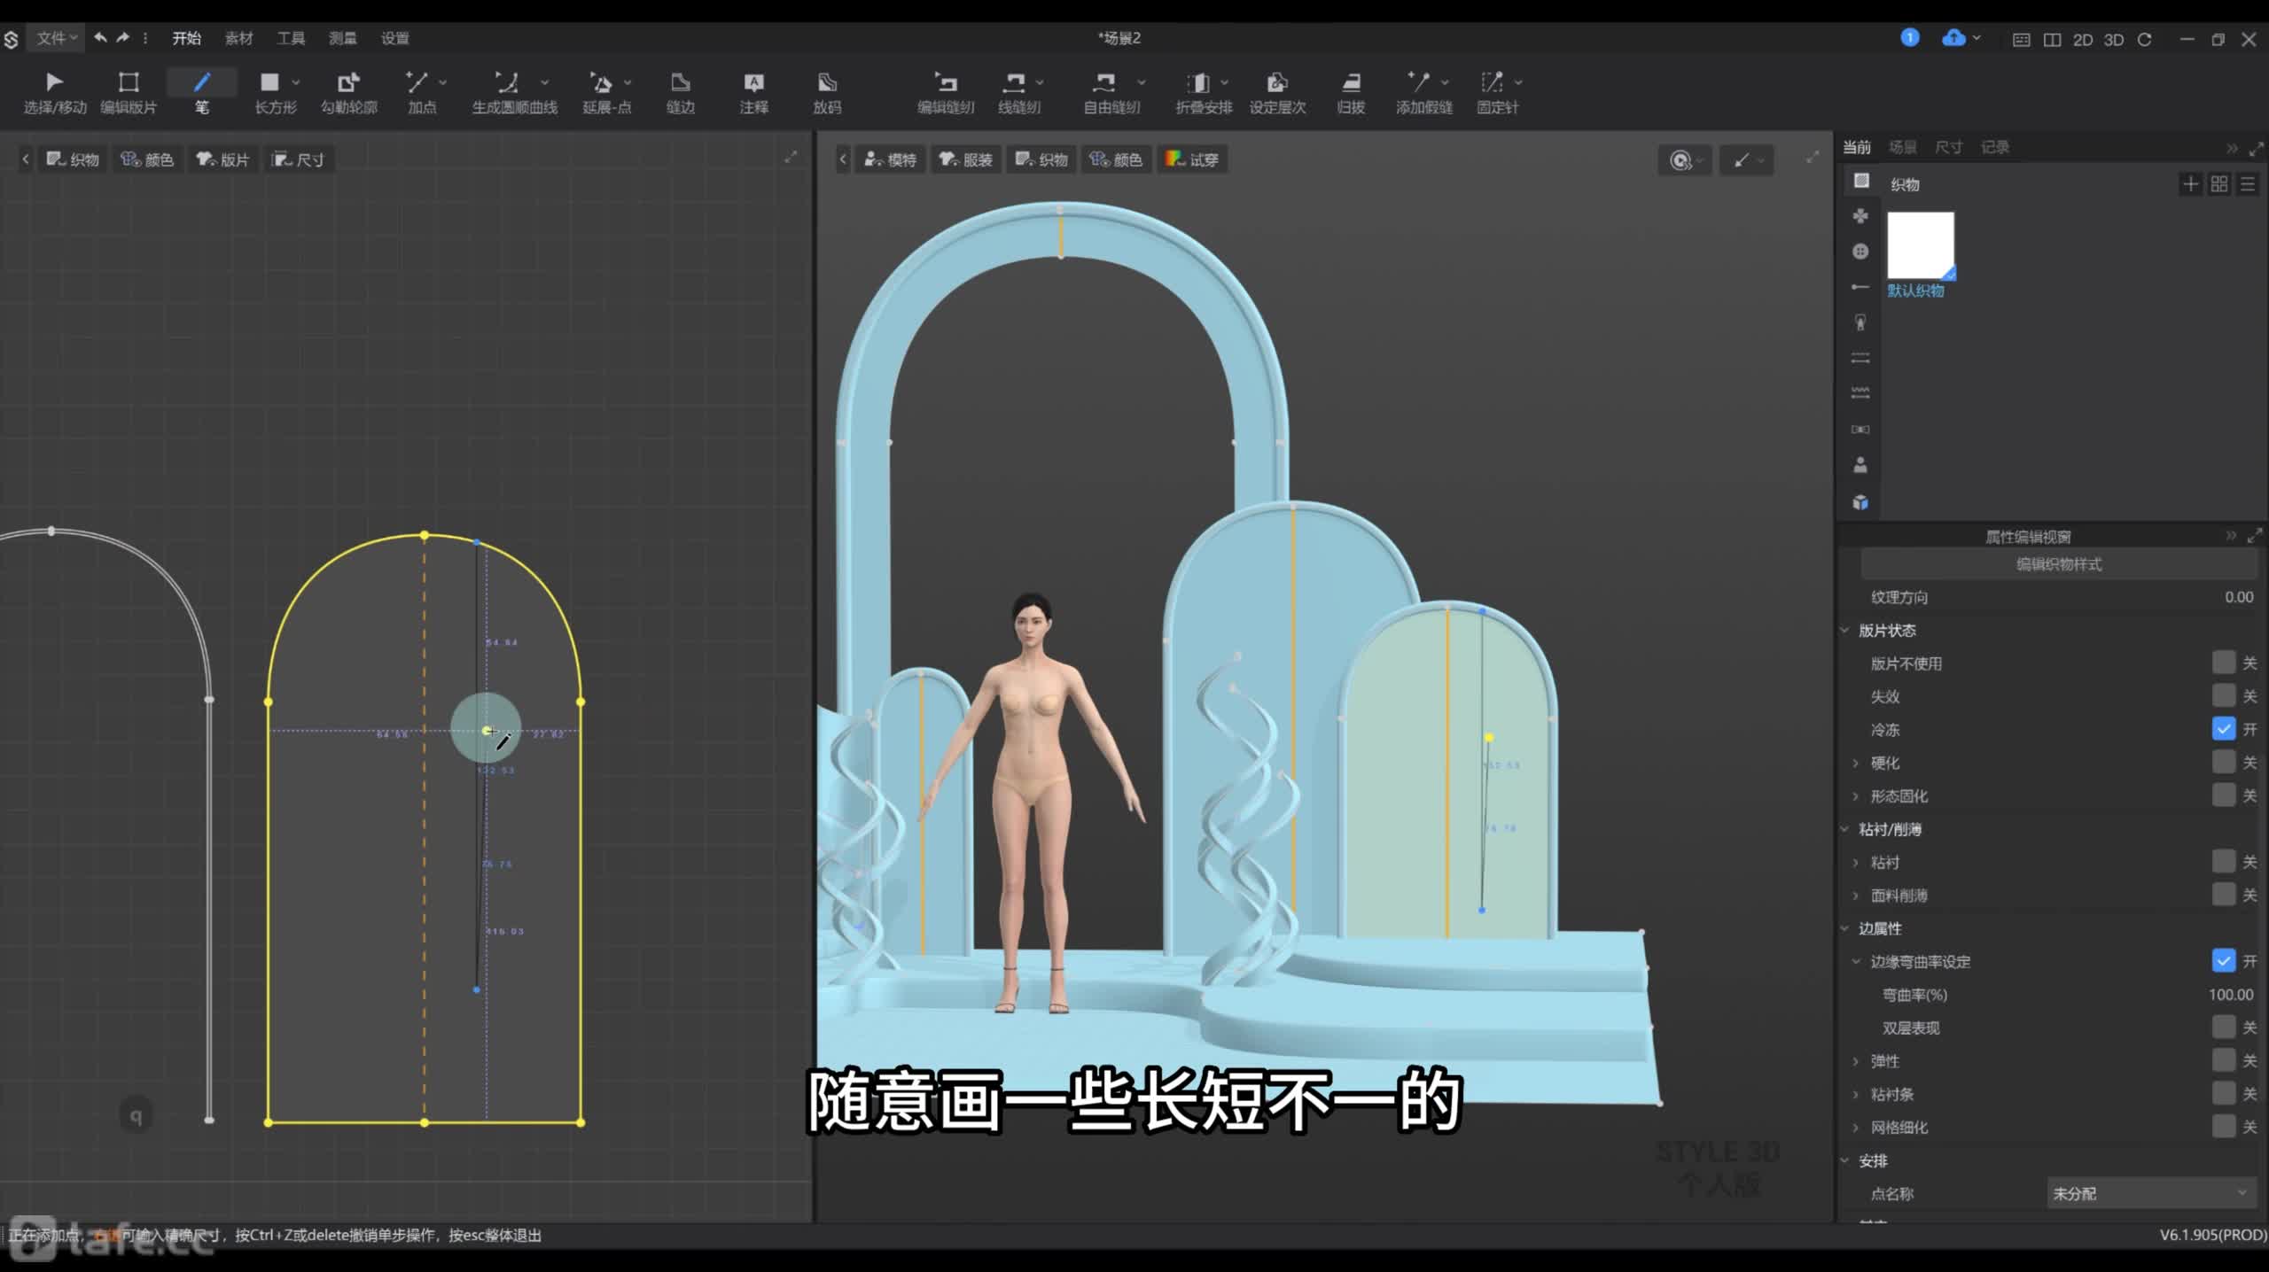Collapse the 安排 section
Viewport: 2269px width, 1272px height.
point(1845,1160)
